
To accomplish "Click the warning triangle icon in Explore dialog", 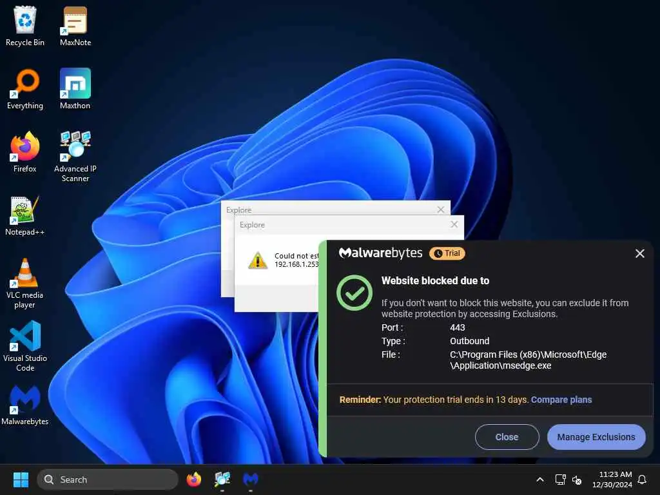I will 258,260.
